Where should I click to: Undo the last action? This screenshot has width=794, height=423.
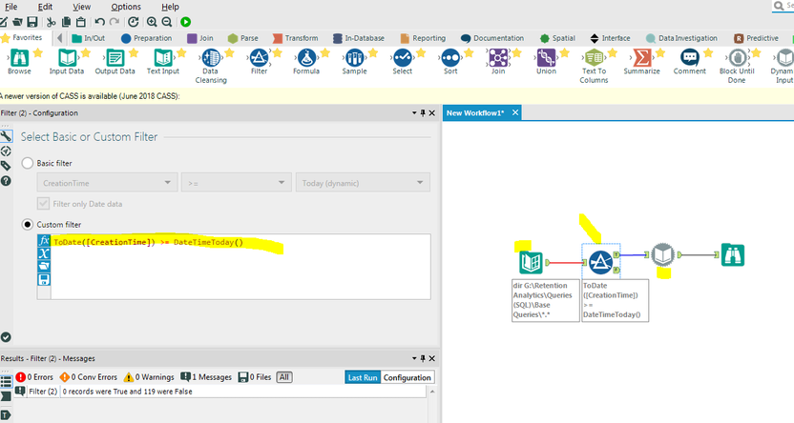100,22
